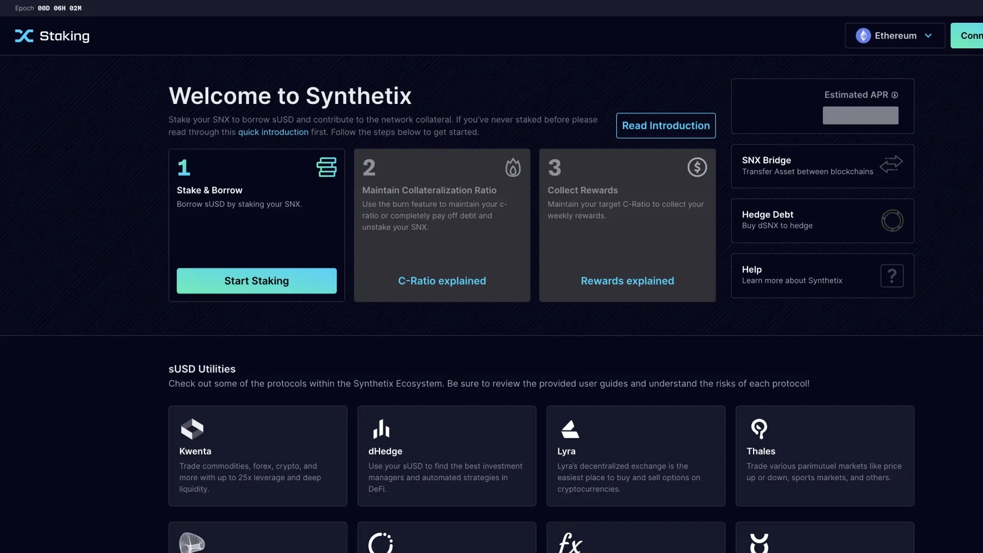Click the dHedge bars logo icon
Screen dimensions: 983x553
(x=381, y=429)
